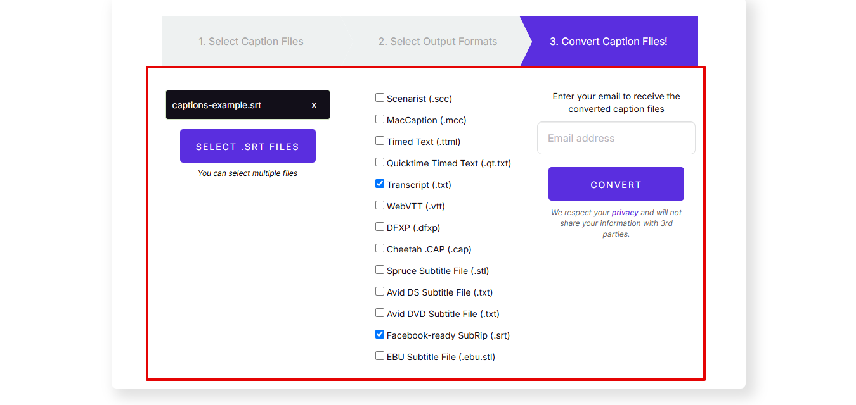Select Avid DVD Subtitle File output
The height and width of the screenshot is (405, 856).
[x=379, y=313]
